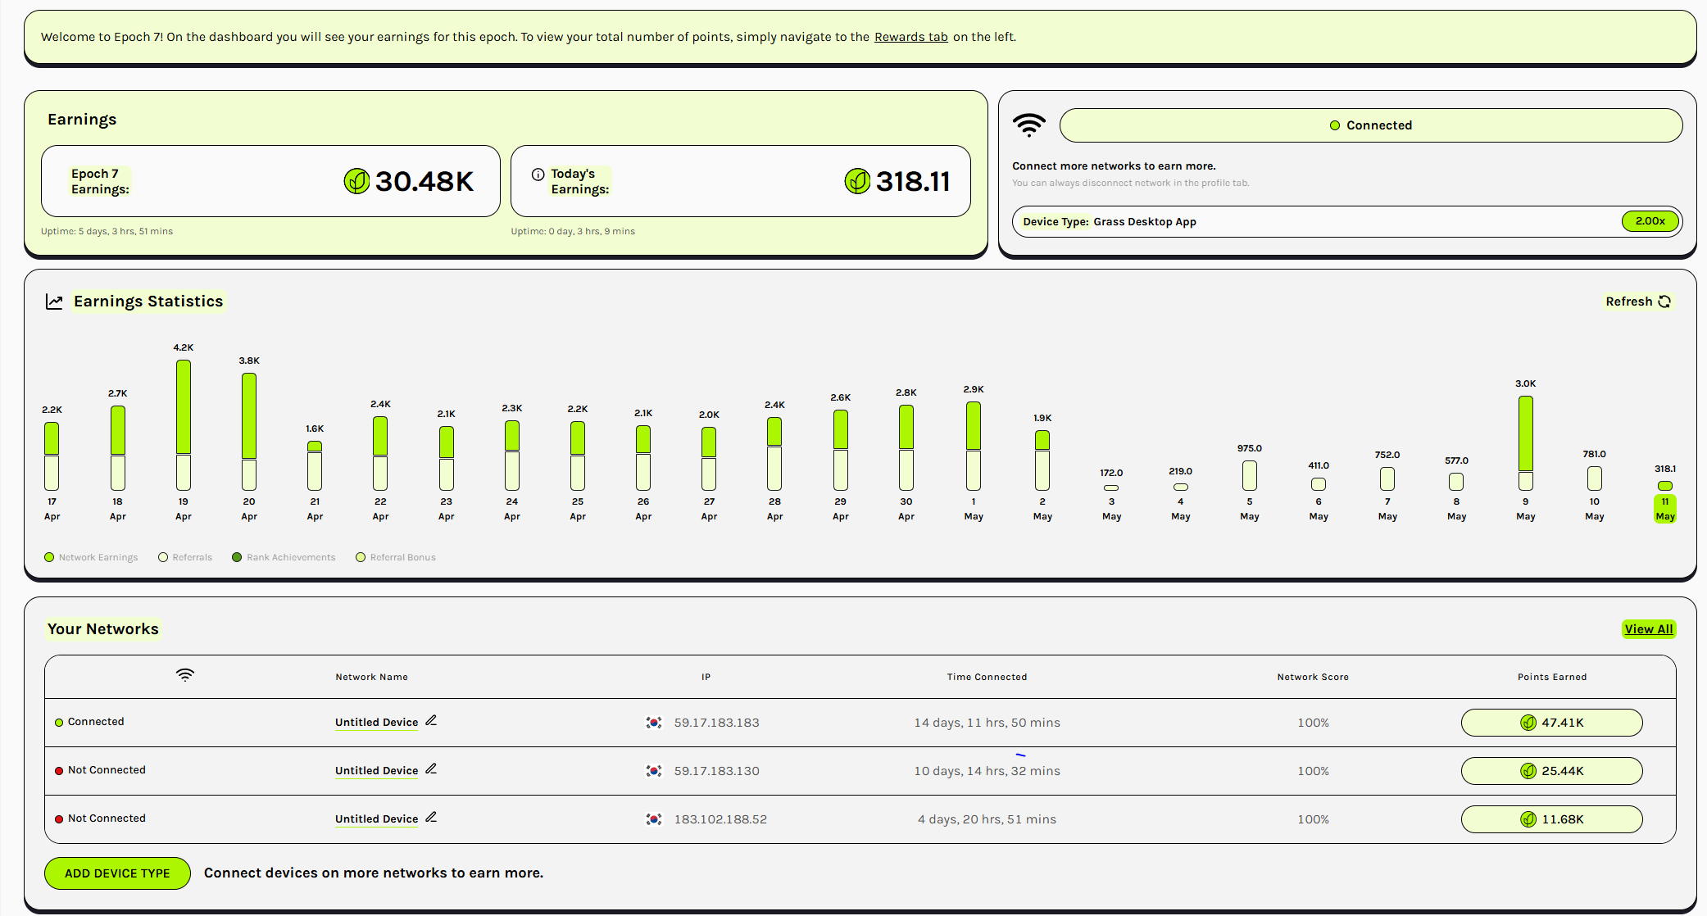Click '4 days, 20 hrs, 51 mins' cell
Screen dimensions: 1707x916
tap(987, 819)
